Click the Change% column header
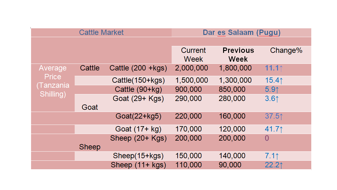 coord(286,50)
